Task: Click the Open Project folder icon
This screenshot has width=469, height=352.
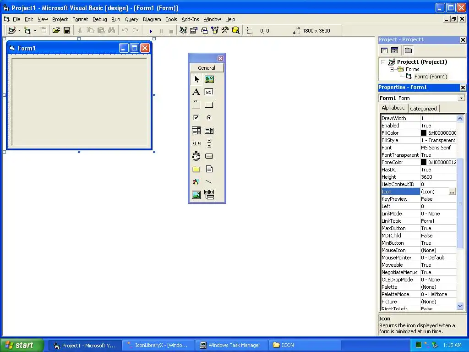Action: click(56, 30)
